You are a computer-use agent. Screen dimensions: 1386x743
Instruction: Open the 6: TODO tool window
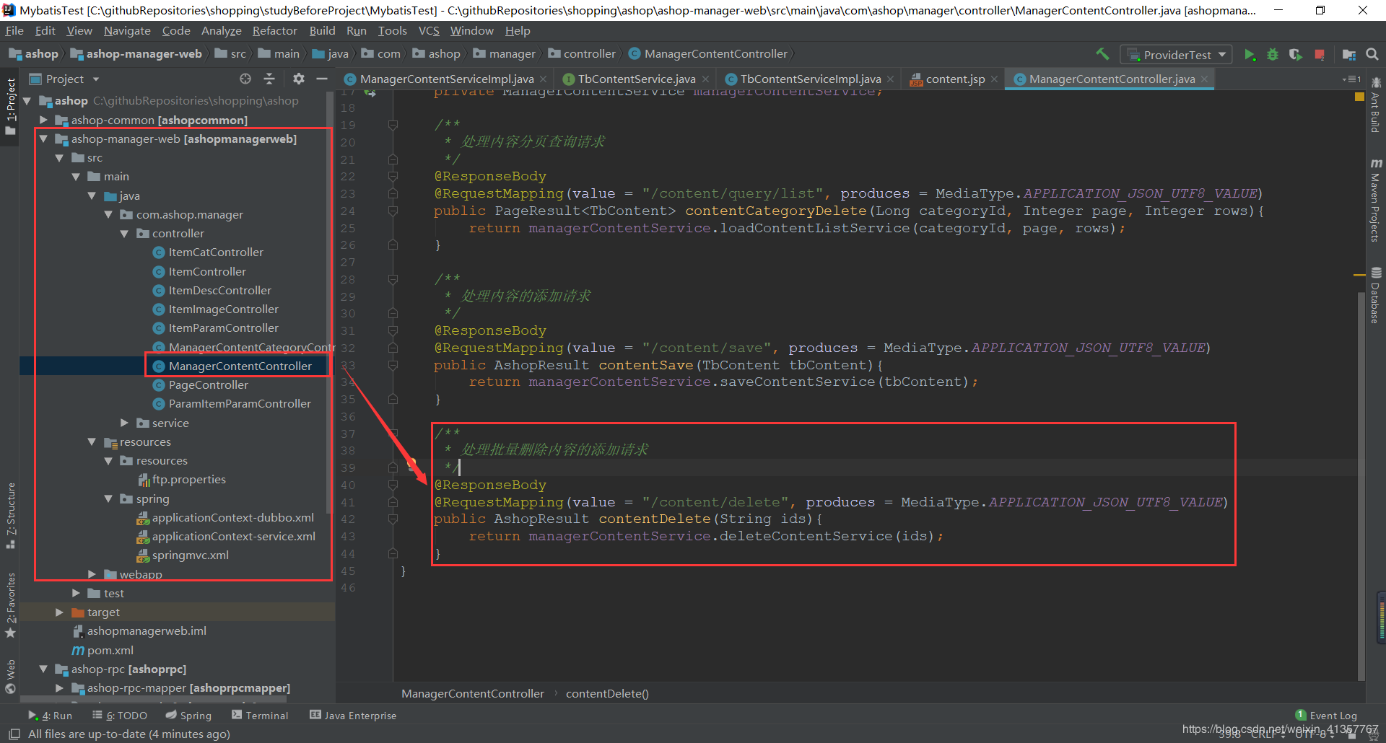[x=120, y=716]
